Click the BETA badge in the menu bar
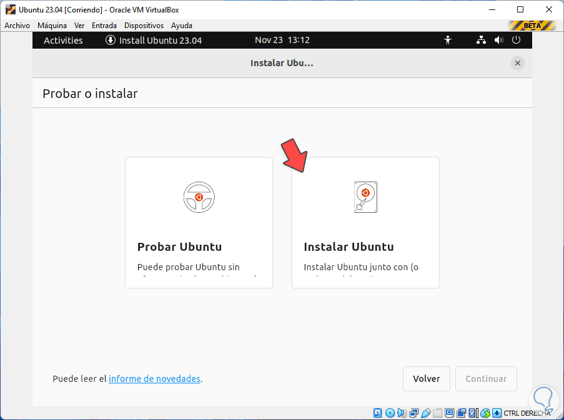Viewport: 564px width, 420px height. click(532, 26)
